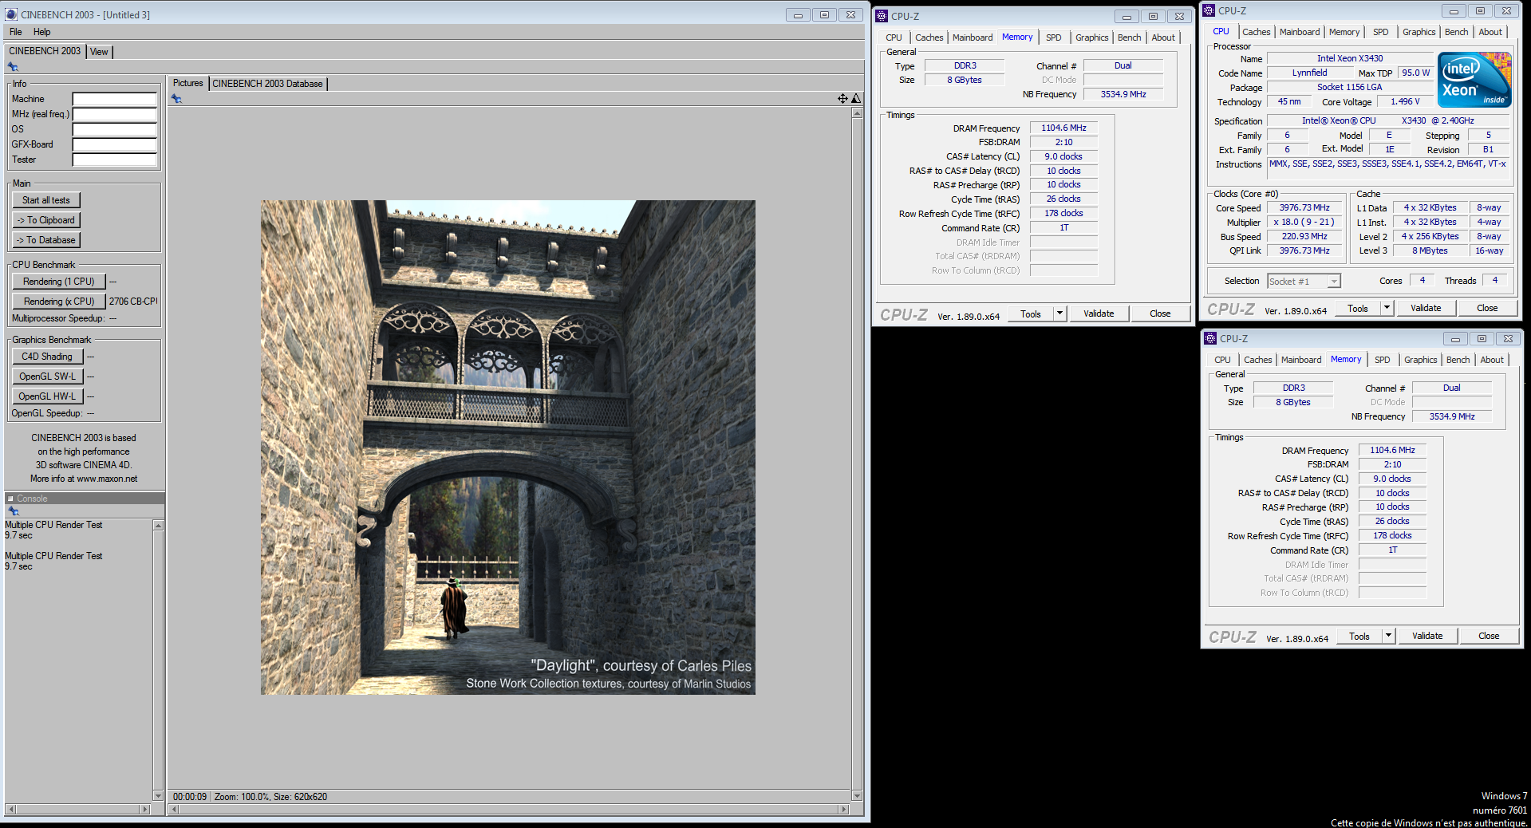Run the Rendering (x CPU) benchmark
This screenshot has height=828, width=1531.
coord(59,302)
